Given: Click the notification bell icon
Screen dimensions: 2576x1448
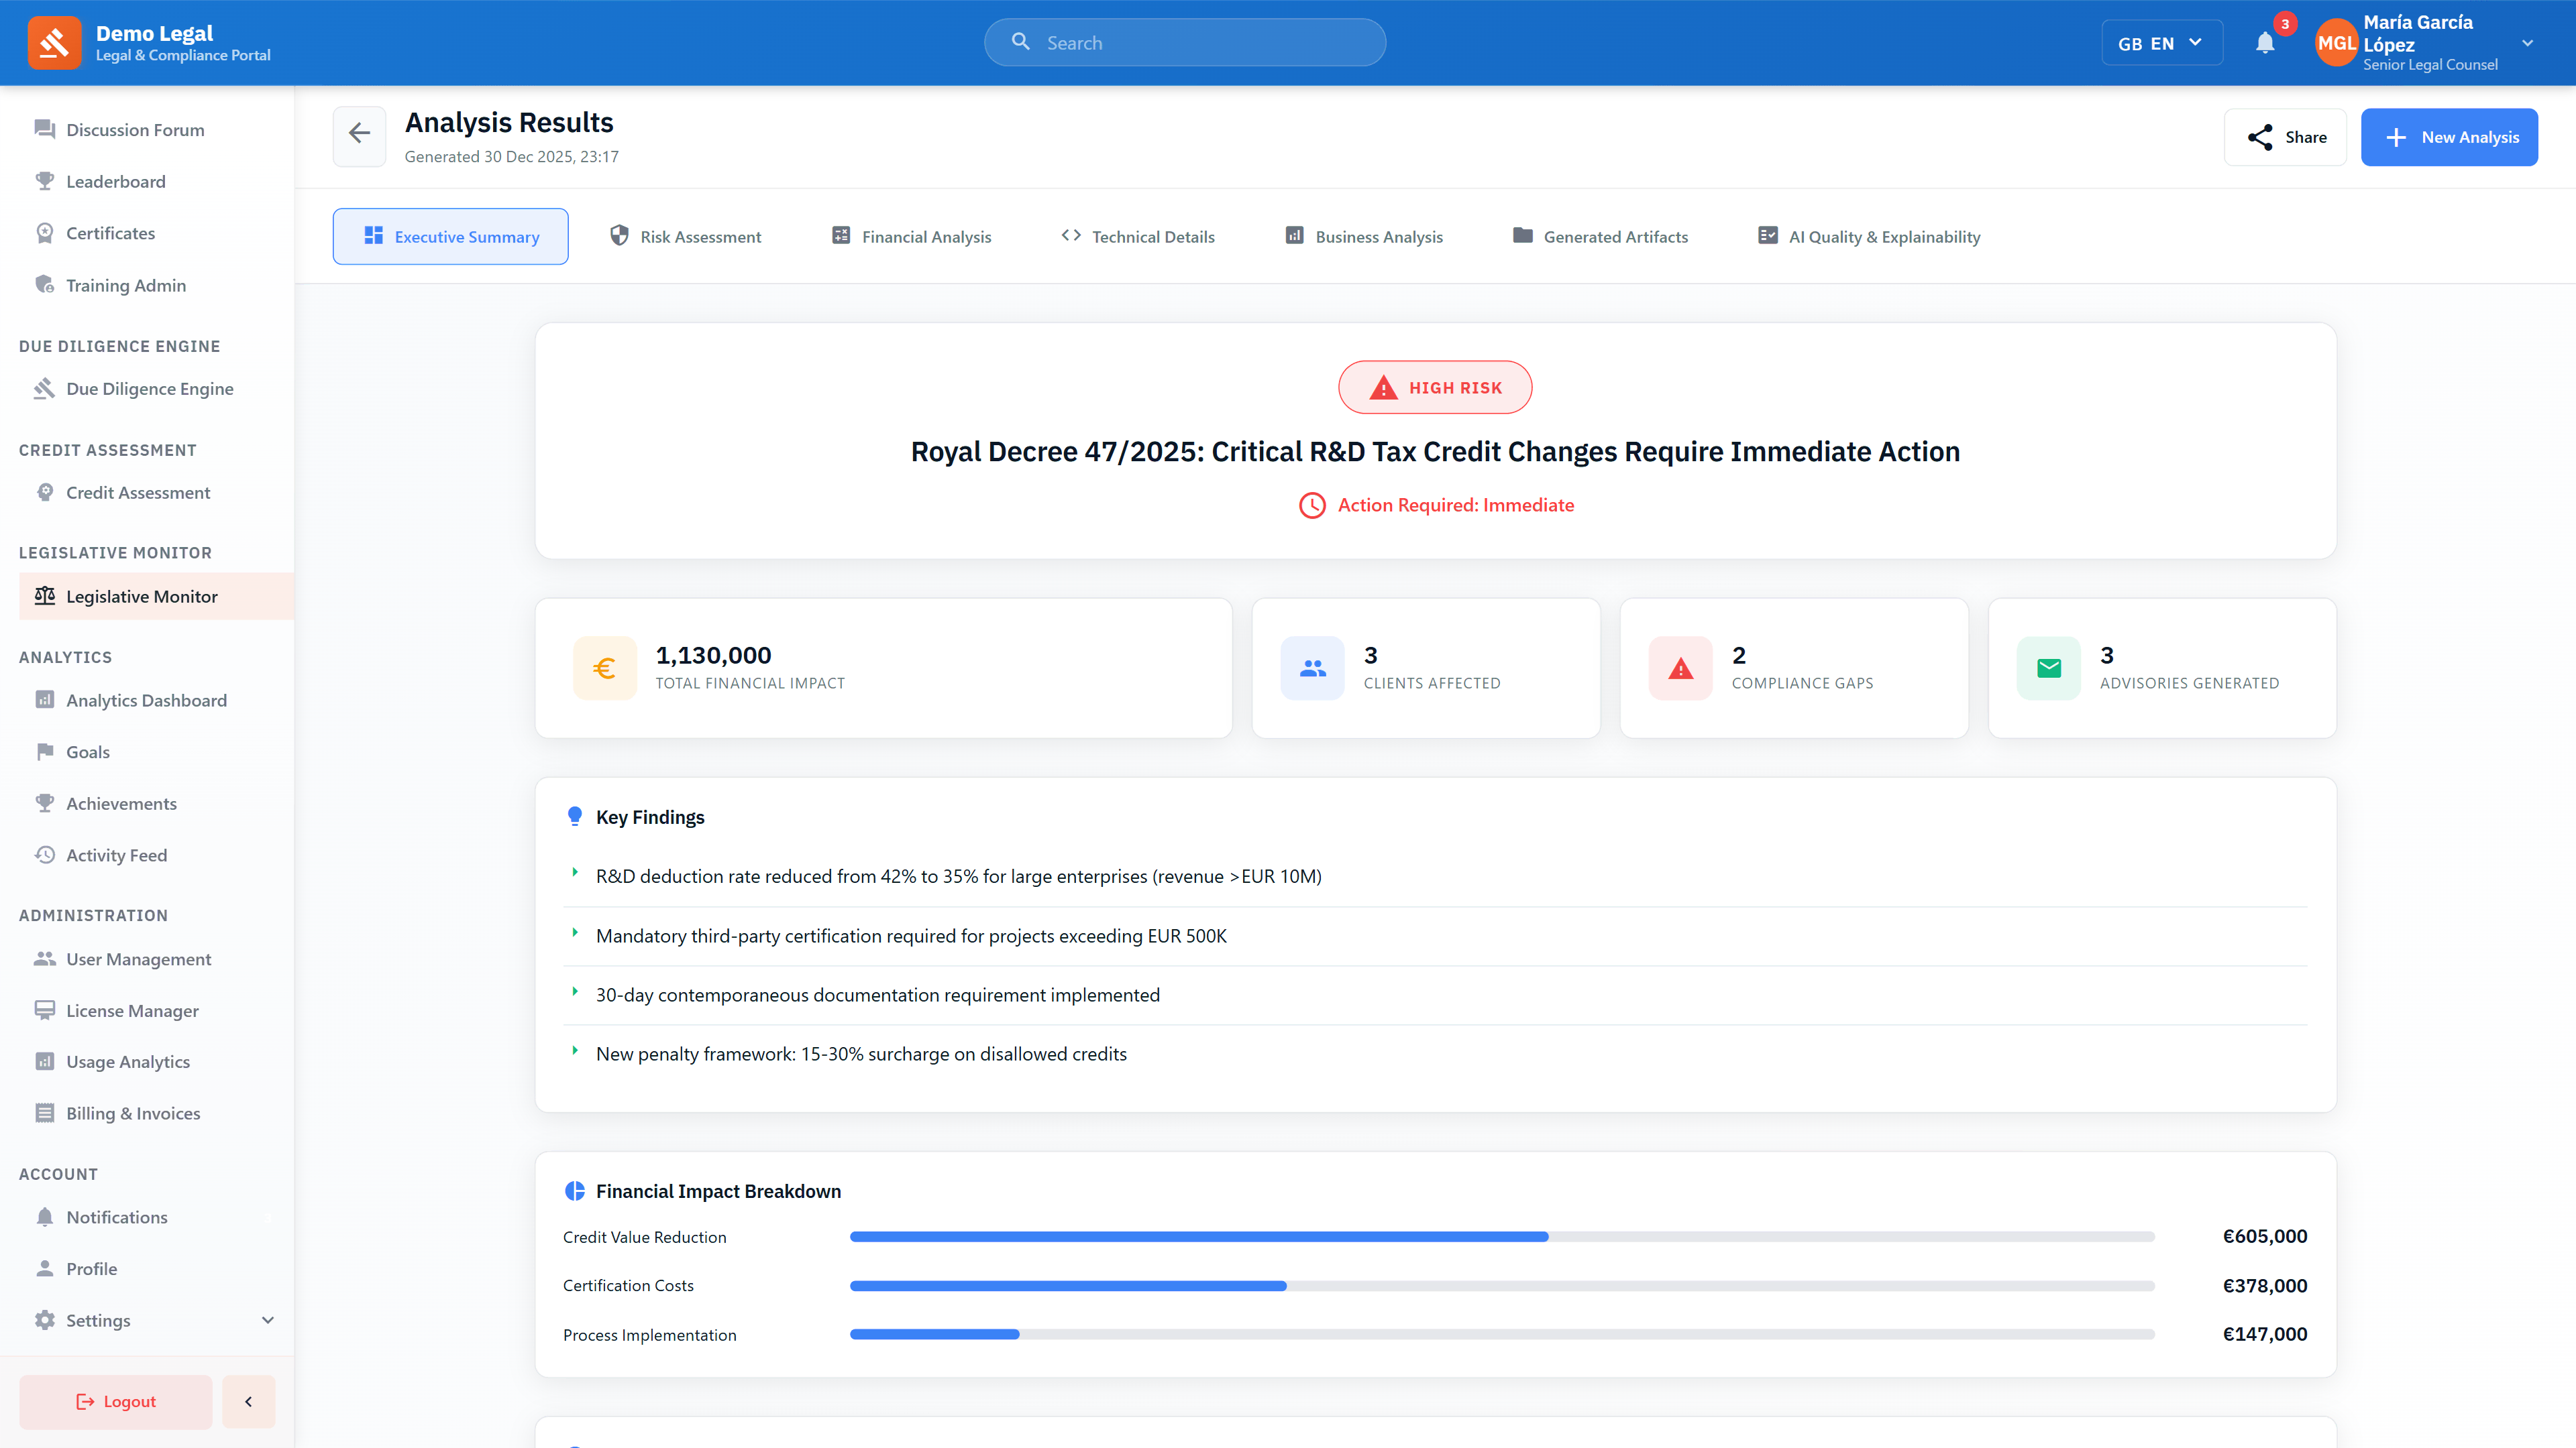Looking at the screenshot, I should pyautogui.click(x=2265, y=43).
